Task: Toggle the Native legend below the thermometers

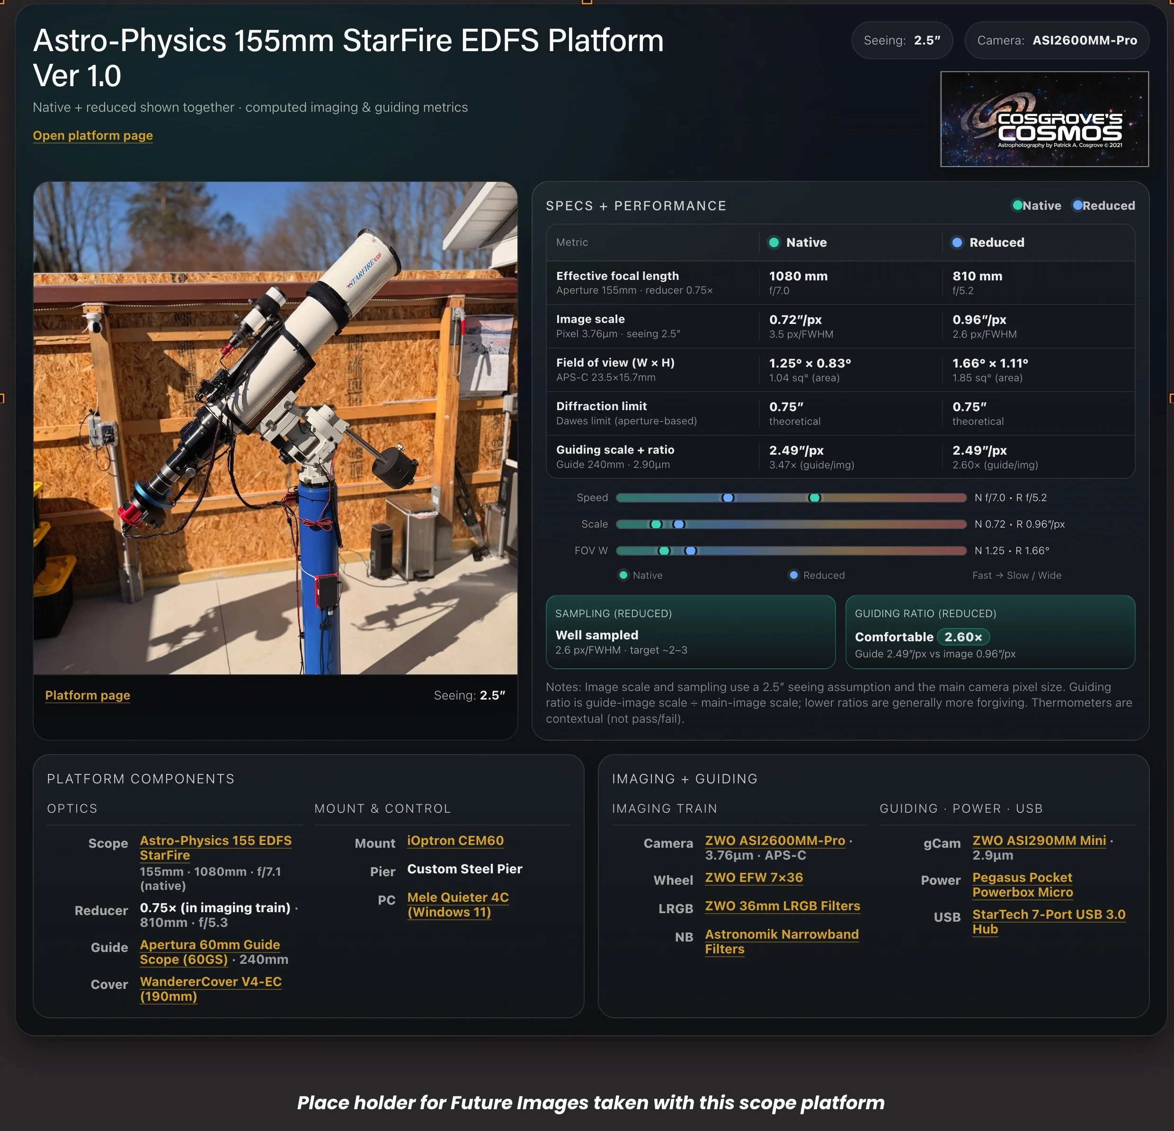Action: 640,575
